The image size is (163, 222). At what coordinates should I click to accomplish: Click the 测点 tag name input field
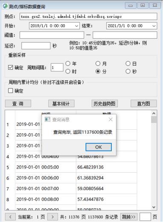[88, 17]
